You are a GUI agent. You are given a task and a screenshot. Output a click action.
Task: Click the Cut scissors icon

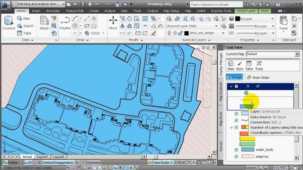pyautogui.click(x=294, y=25)
